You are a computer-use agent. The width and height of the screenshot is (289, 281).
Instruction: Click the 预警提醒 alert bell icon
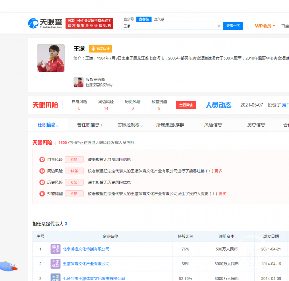pos(42,194)
